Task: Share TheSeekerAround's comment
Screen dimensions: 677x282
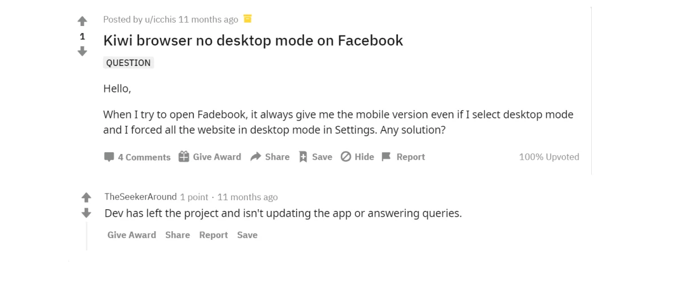Action: pos(178,235)
